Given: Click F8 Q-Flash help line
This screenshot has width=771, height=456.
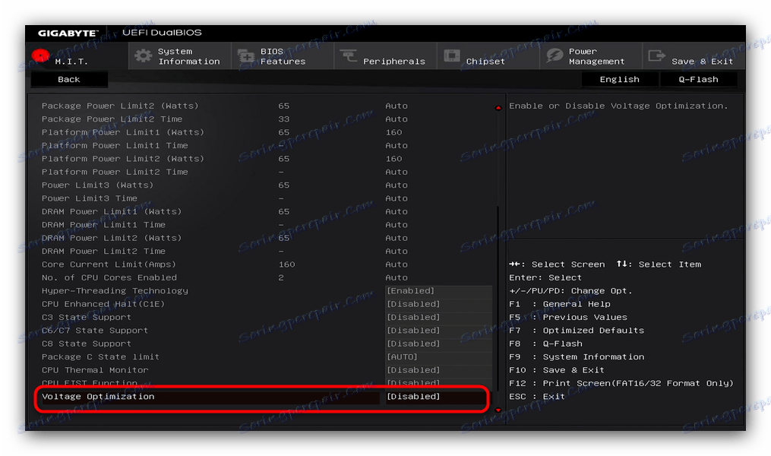Looking at the screenshot, I should click(x=546, y=344).
